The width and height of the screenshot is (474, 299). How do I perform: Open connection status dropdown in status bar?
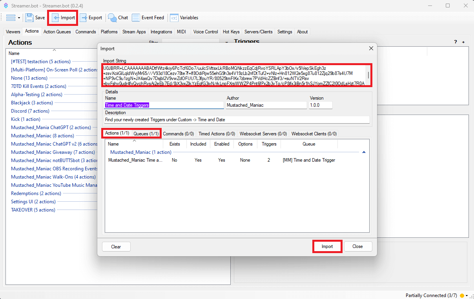pyautogui.click(x=467, y=295)
